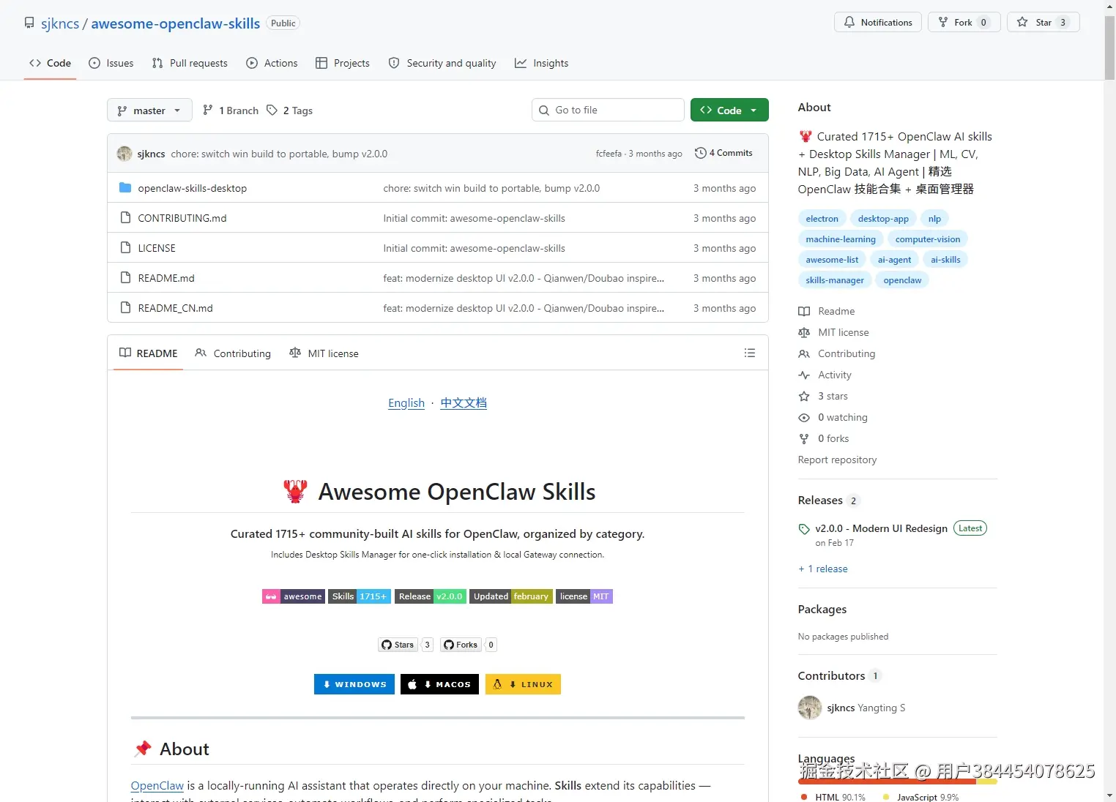Click the LICENSE file icon
The width and height of the screenshot is (1116, 802).
[x=125, y=248]
